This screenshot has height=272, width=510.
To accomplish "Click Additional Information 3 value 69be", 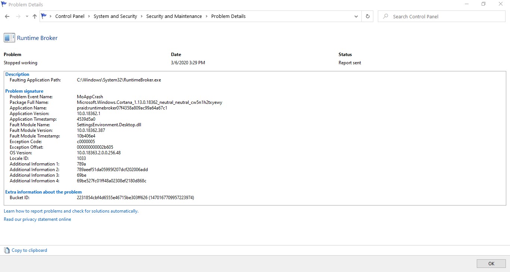I will [x=82, y=175].
